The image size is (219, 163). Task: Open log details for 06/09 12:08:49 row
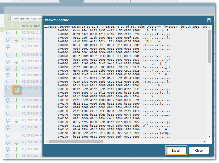coord(8,62)
